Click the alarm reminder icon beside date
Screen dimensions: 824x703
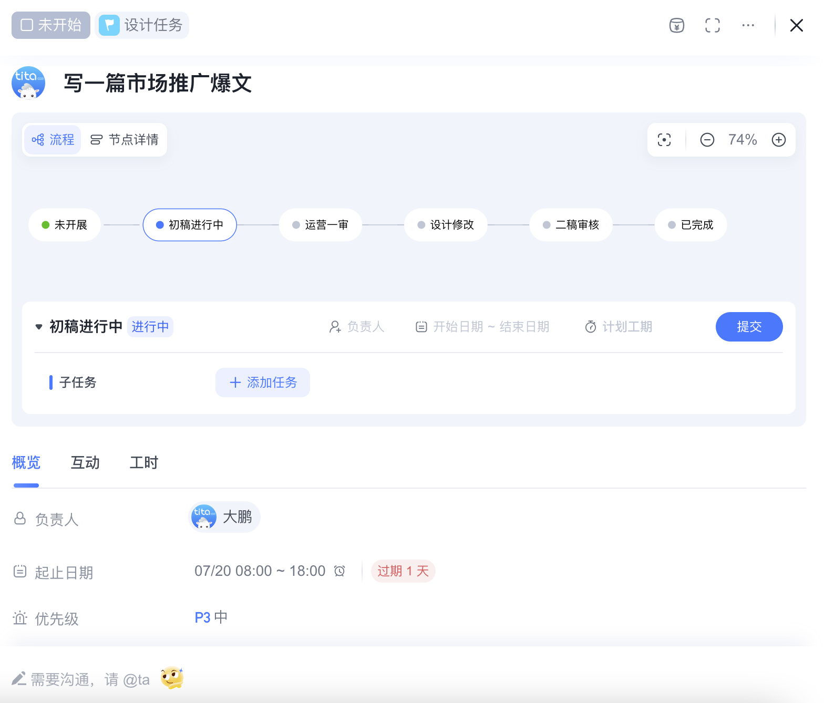[339, 571]
